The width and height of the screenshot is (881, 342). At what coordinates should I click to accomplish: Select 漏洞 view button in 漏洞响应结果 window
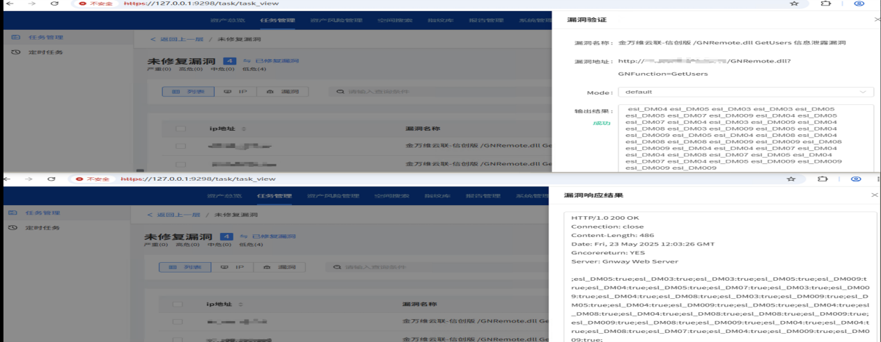click(279, 267)
